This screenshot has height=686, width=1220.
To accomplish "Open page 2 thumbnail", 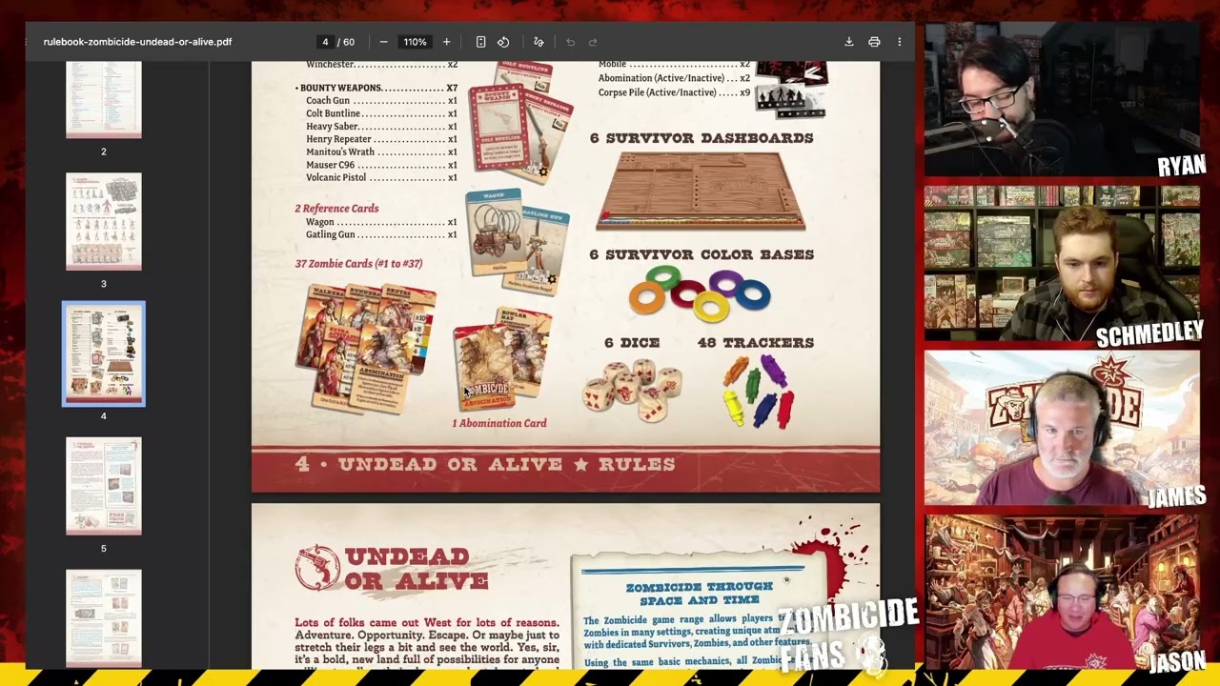I will coord(104,100).
